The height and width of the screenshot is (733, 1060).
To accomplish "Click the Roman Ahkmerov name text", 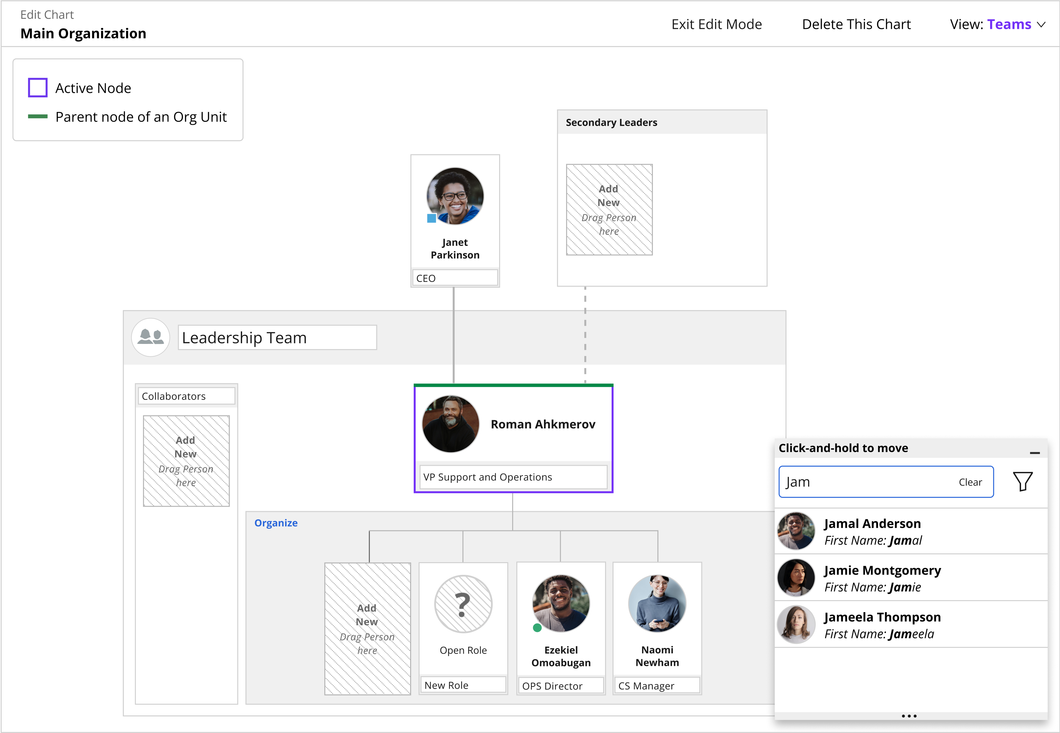I will [x=543, y=424].
